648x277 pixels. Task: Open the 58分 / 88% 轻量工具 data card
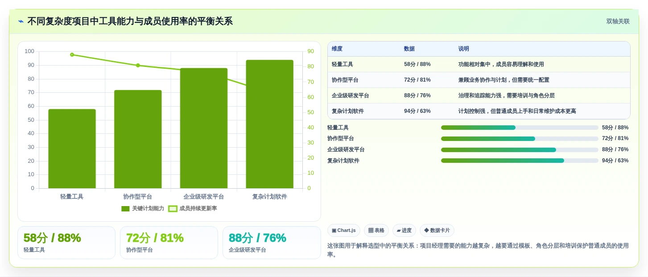(x=66, y=243)
